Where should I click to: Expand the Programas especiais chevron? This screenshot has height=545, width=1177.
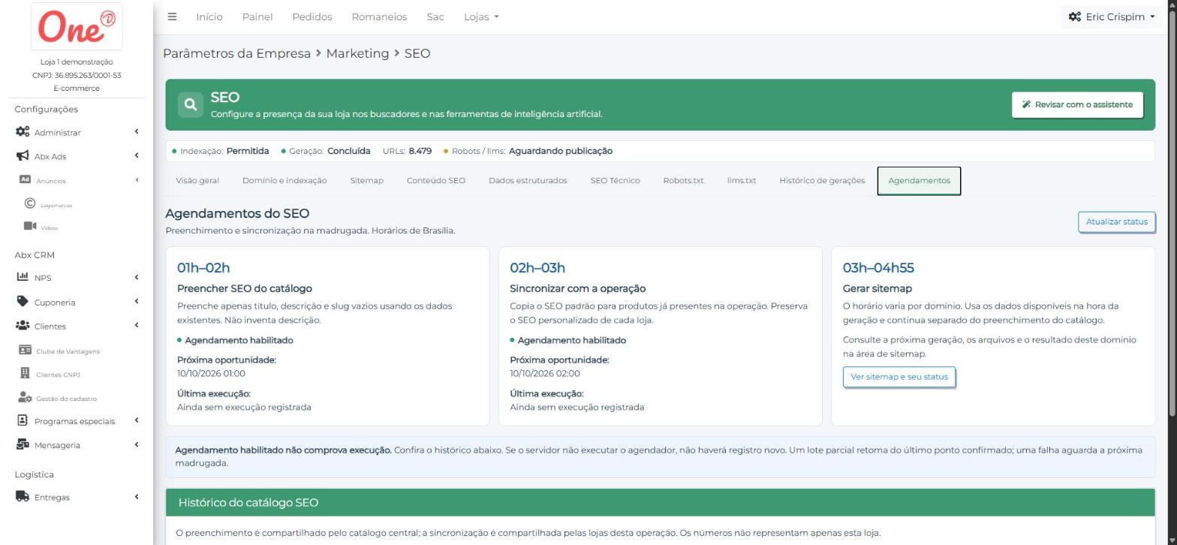point(137,420)
